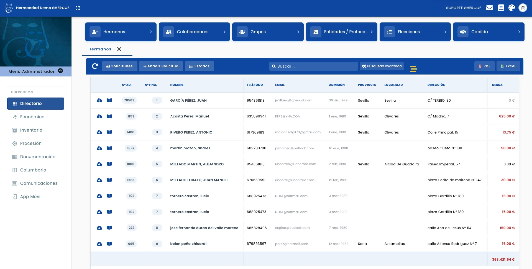Switch to the Hermanos tab

pyautogui.click(x=100, y=49)
